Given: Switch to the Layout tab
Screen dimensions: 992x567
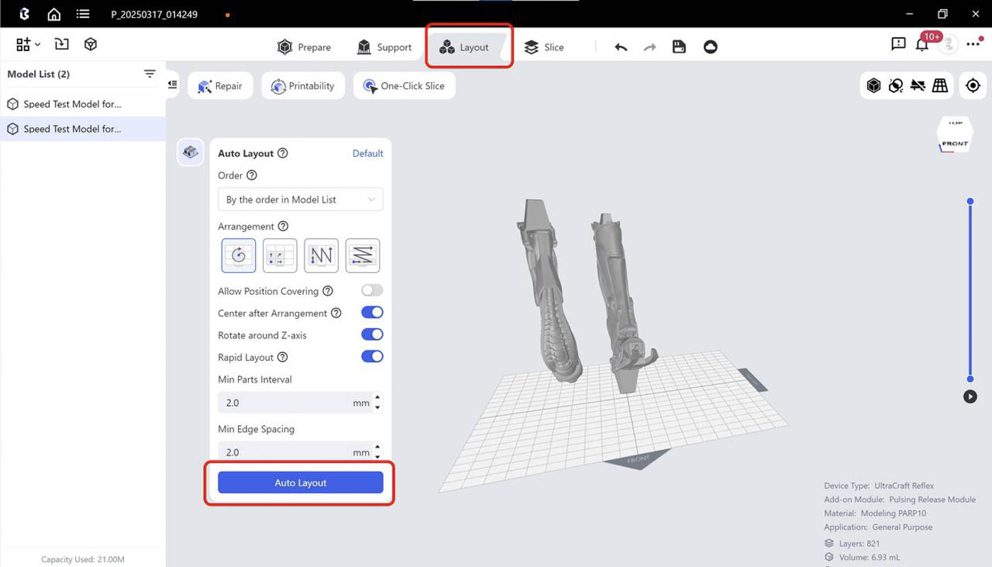Looking at the screenshot, I should click(464, 47).
